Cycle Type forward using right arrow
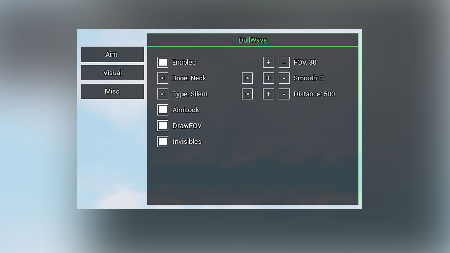Screen dimensions: 450x253 pos(247,94)
